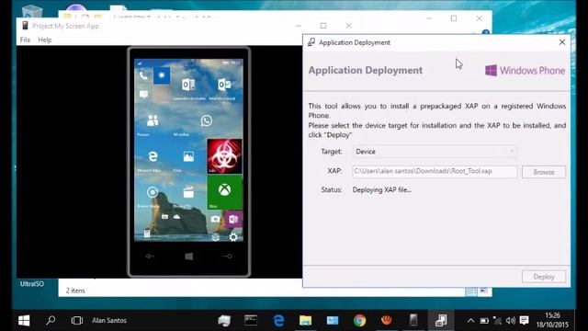Launch Microsoft Edge tile on the phone
This screenshot has height=331, width=588.
[153, 156]
